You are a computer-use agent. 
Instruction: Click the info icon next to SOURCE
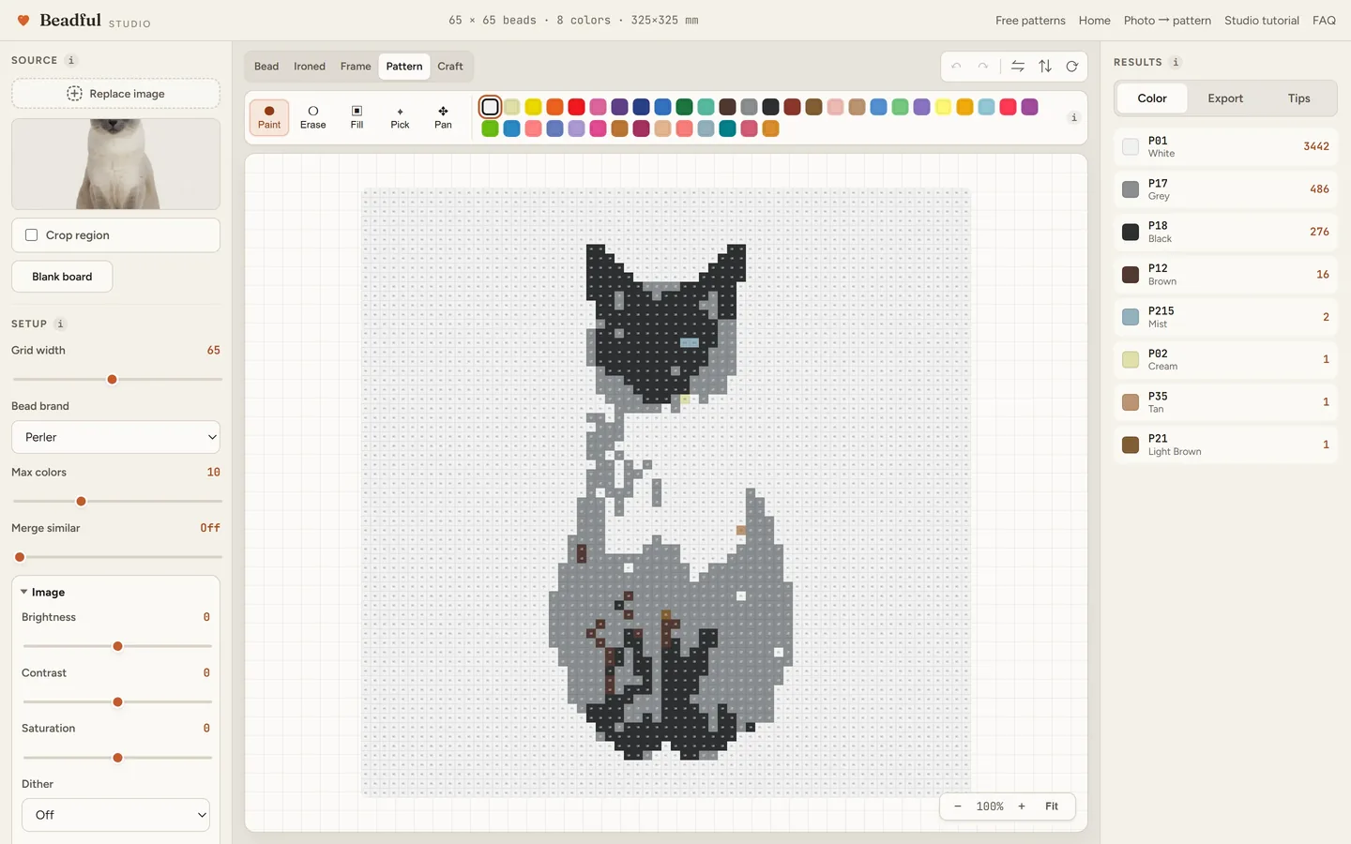[71, 60]
